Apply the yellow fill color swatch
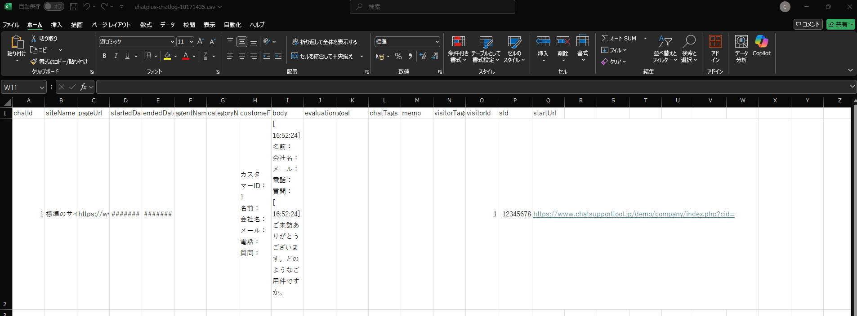This screenshot has width=857, height=316. [167, 56]
